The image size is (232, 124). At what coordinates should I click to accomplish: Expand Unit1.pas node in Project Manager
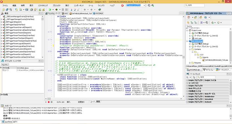[190, 38]
